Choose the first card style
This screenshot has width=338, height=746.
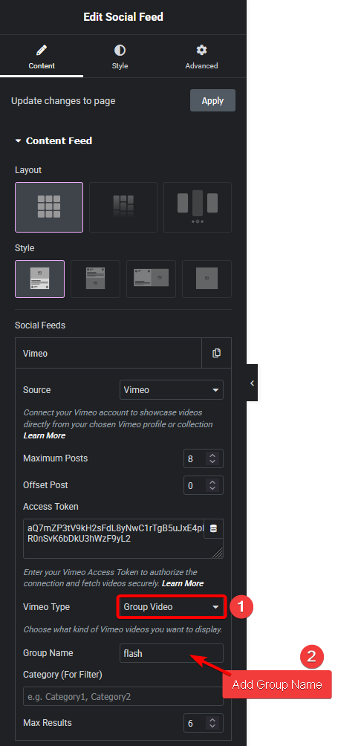tap(39, 279)
